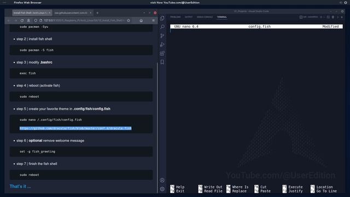This screenshot has height=197, width=350.
Task: Click the 'Replace' nano shortcut
Action: click(x=237, y=191)
